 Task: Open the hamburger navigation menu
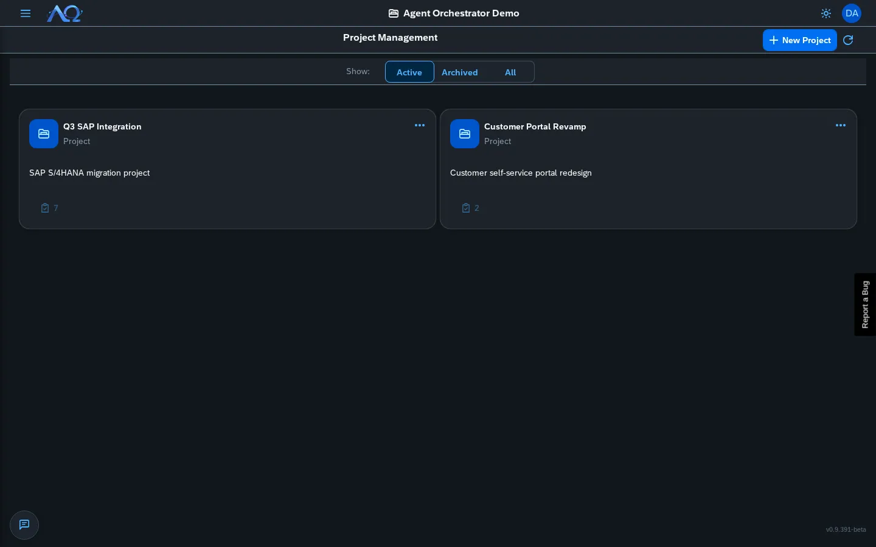coord(26,13)
